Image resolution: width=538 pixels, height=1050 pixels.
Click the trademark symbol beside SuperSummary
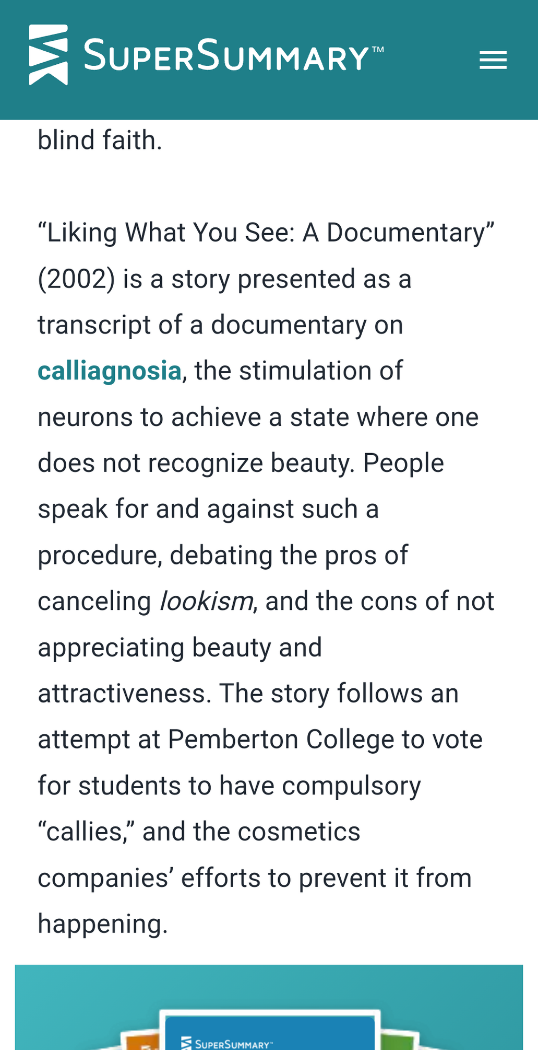(377, 50)
